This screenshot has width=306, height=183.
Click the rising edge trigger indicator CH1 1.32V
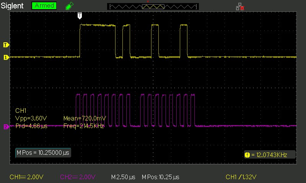pos(241,177)
